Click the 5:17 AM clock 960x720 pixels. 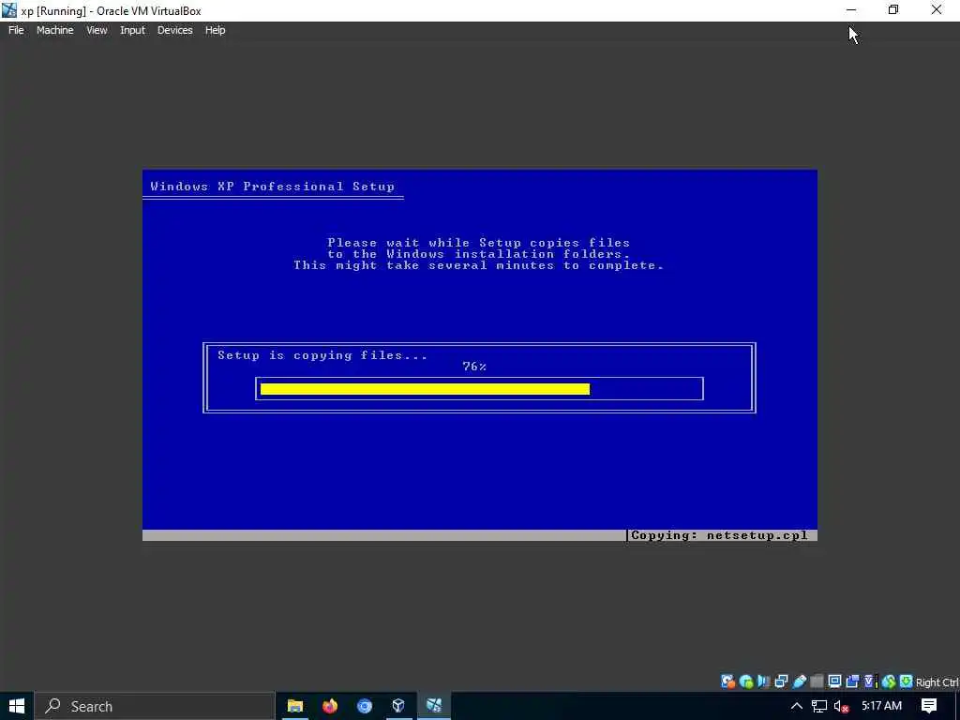881,705
